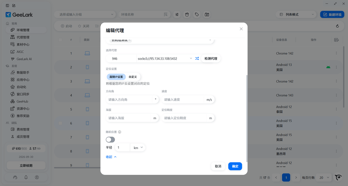This screenshot has width=348, height=186.
Task: Click the phone icon in row 5
Action: tap(87, 109)
